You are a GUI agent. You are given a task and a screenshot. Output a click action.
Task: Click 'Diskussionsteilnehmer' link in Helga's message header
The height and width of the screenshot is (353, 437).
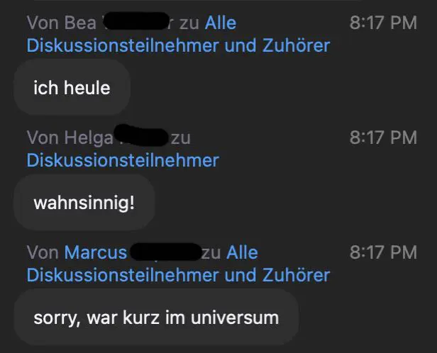click(123, 160)
